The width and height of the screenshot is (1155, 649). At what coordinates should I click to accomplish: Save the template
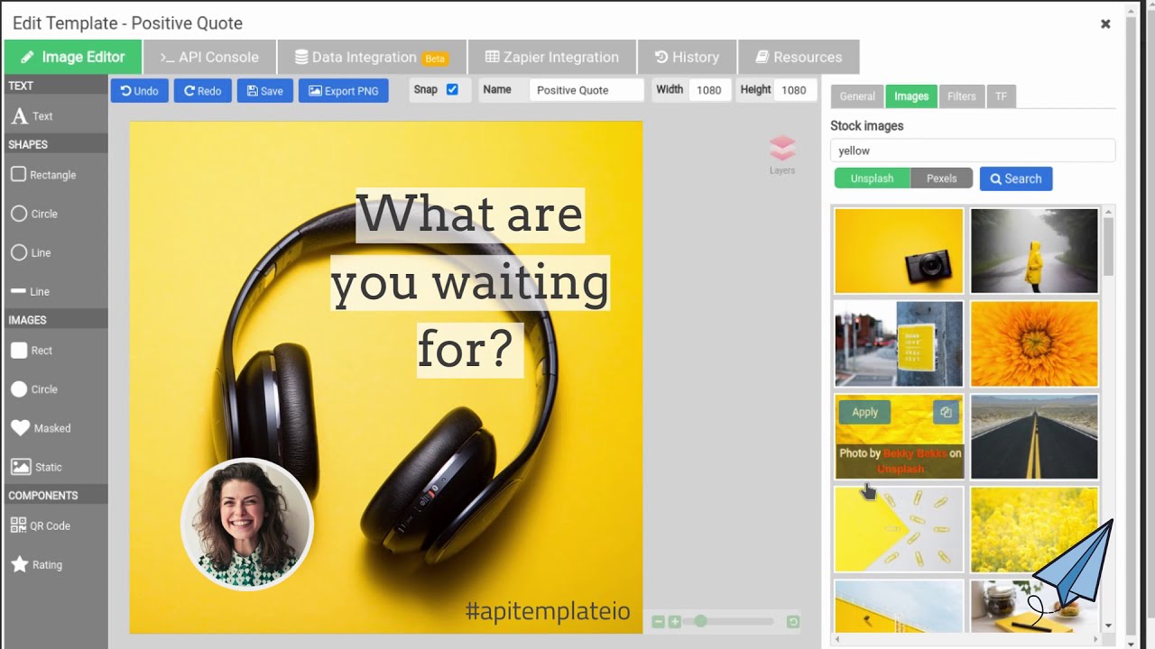click(x=264, y=91)
